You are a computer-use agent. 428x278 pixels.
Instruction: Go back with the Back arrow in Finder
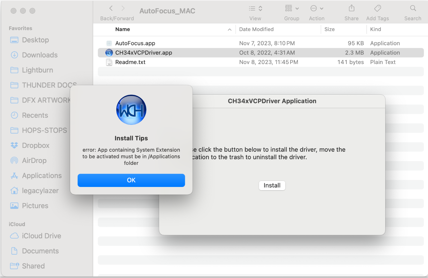[111, 8]
